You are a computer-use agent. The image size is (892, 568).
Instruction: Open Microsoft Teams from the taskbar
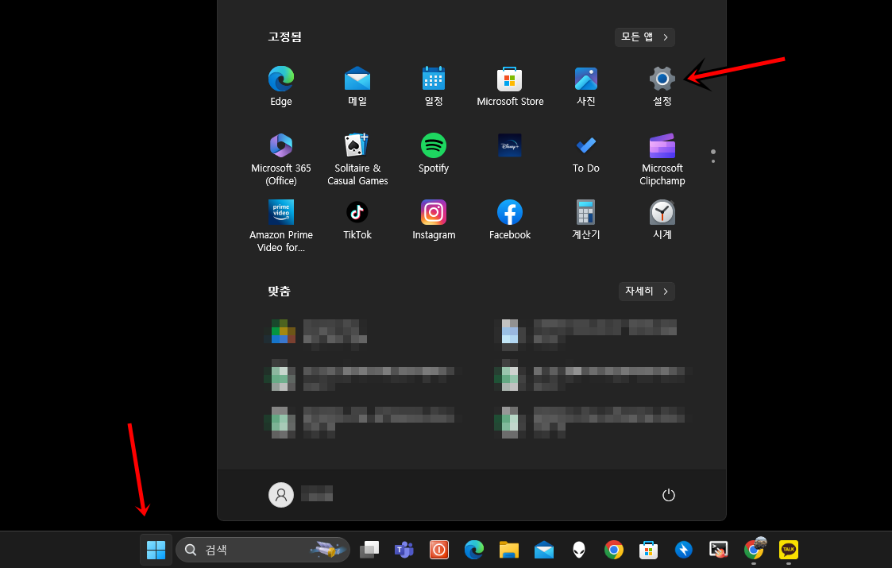tap(404, 550)
